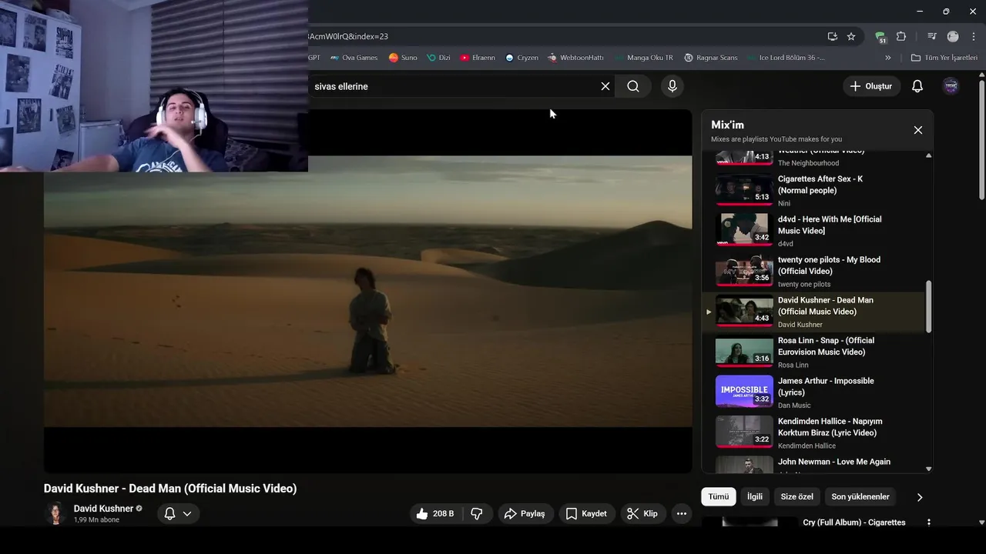Open the Ice Lord Bölüm 36 bookmark

click(785, 58)
